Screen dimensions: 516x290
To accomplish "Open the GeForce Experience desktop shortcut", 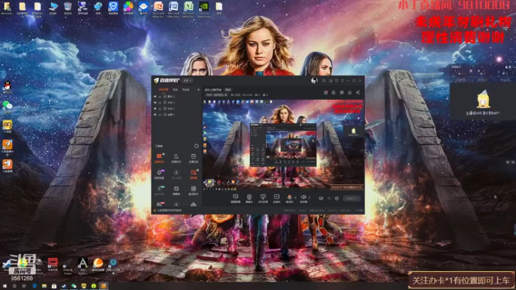I will pyautogui.click(x=204, y=9).
